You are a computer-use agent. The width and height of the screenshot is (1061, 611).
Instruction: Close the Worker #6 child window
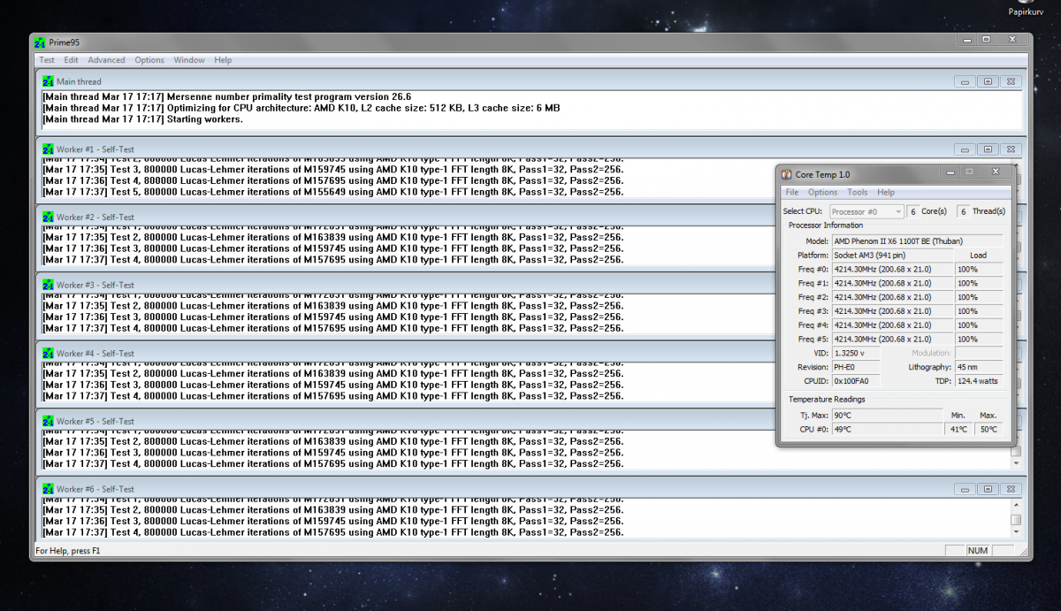coord(1011,489)
